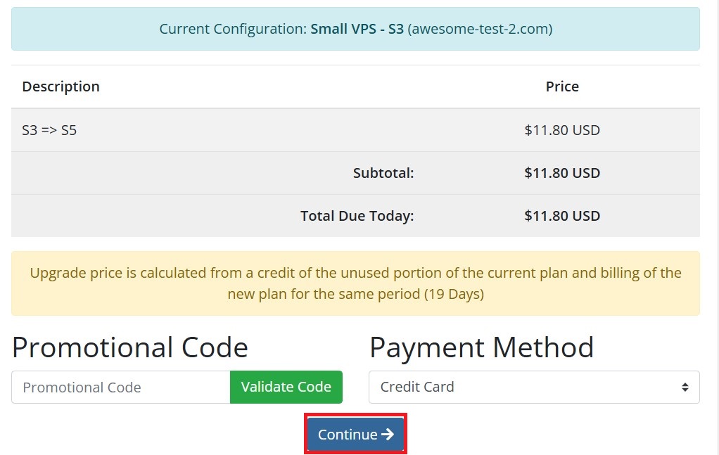
Task: Click the Current Configuration label in banner
Action: (233, 29)
